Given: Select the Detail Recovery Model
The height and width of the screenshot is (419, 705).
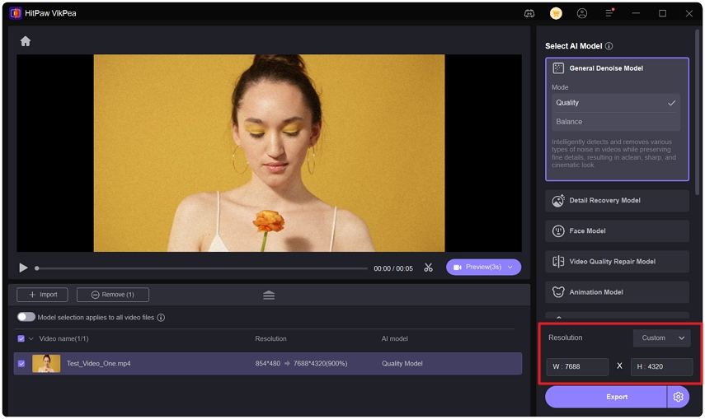Looking at the screenshot, I should coord(617,201).
